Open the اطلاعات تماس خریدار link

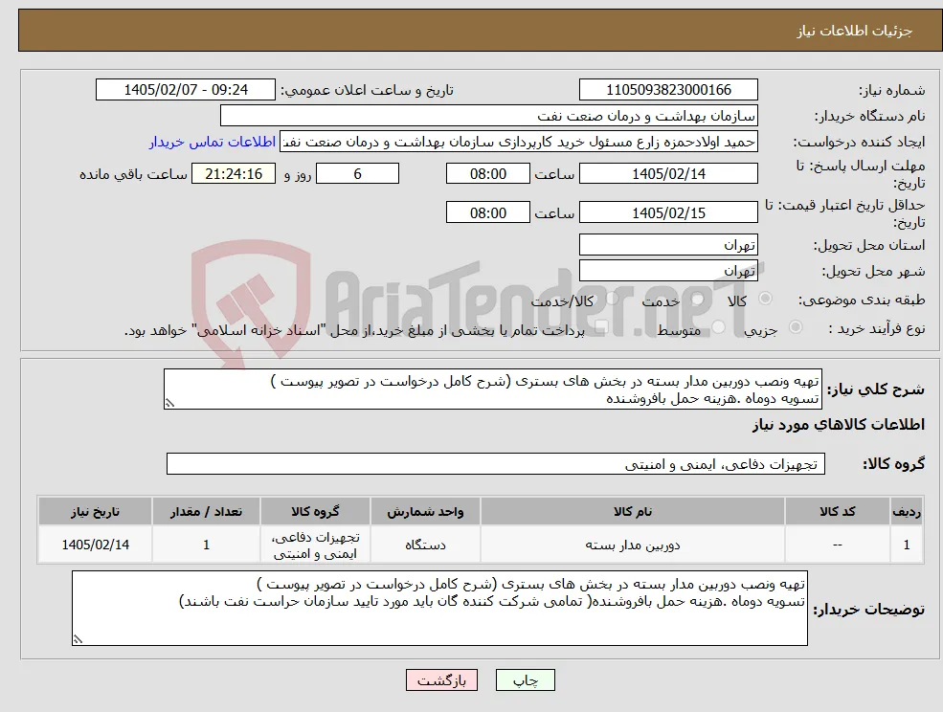coord(213,142)
